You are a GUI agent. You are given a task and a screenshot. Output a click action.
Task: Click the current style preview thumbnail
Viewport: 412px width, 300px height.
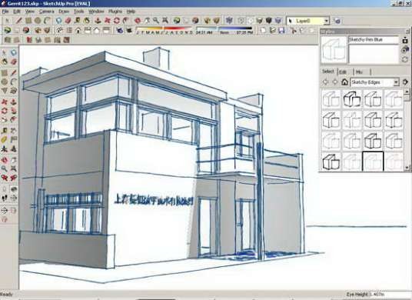pyautogui.click(x=334, y=50)
